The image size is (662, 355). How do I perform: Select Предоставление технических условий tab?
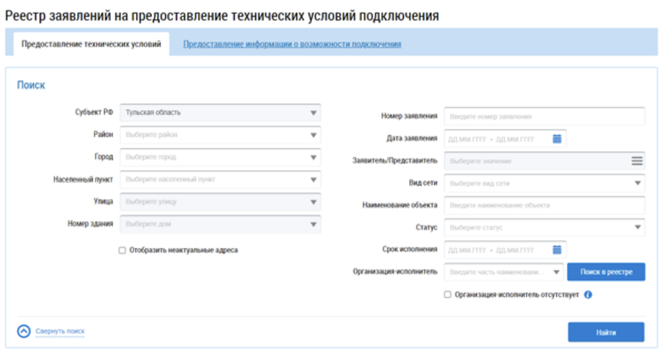pyautogui.click(x=91, y=44)
